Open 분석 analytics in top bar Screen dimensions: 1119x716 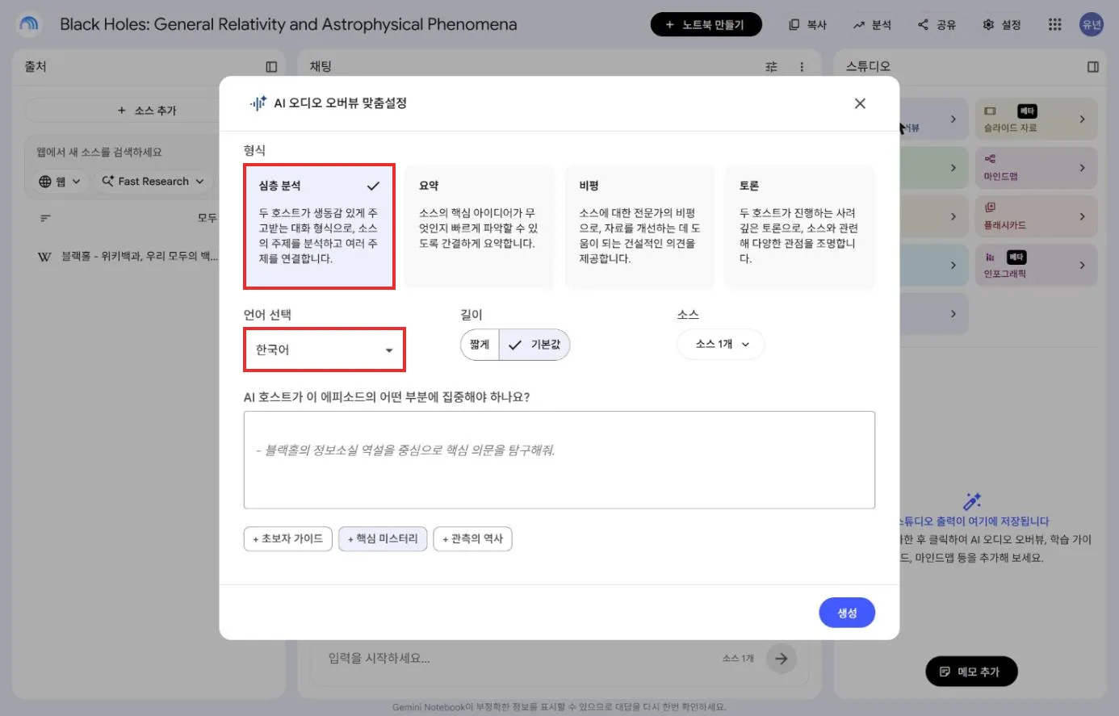coord(873,24)
